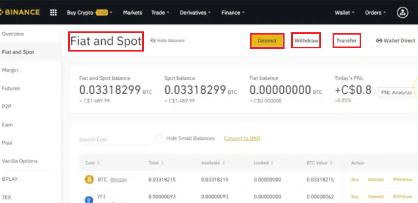Click YFI BTC value 0.00000062 cell
The width and height of the screenshot is (418, 203).
320,197
